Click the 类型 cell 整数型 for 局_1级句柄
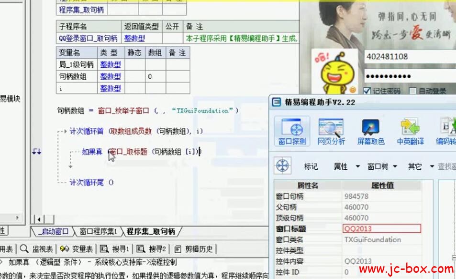Viewport: 456px width, 279px height. [x=111, y=64]
